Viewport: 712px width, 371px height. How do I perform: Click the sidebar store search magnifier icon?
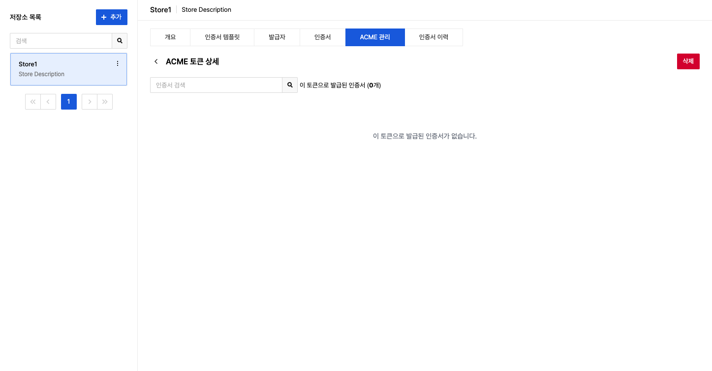pos(120,41)
